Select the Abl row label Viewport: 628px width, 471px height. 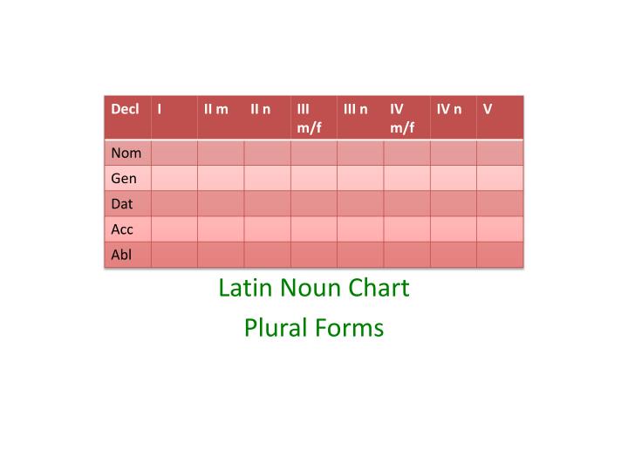tap(127, 255)
